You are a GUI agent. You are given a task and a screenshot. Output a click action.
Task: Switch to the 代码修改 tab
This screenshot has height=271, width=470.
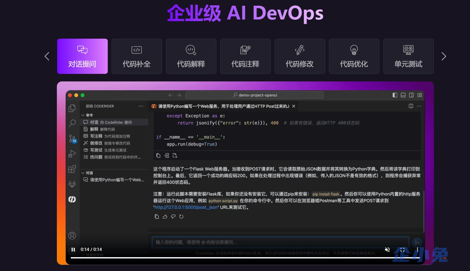[x=300, y=56]
